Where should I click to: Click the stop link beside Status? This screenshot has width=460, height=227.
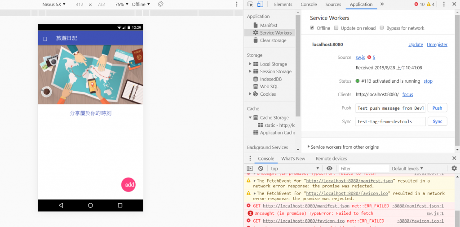pos(428,81)
